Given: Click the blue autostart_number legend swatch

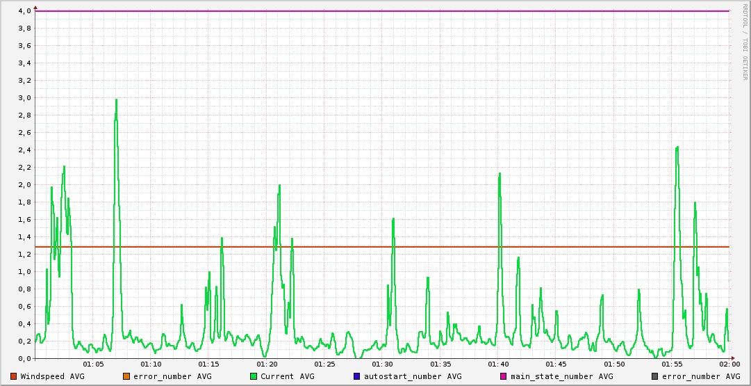Looking at the screenshot, I should pos(357,376).
